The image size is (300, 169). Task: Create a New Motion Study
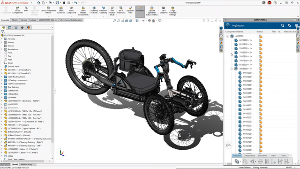[112, 11]
